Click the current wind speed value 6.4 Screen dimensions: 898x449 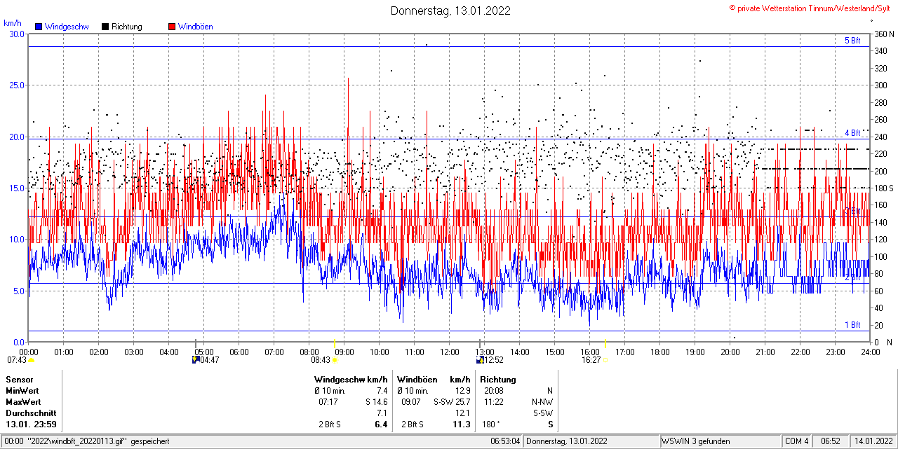(381, 424)
